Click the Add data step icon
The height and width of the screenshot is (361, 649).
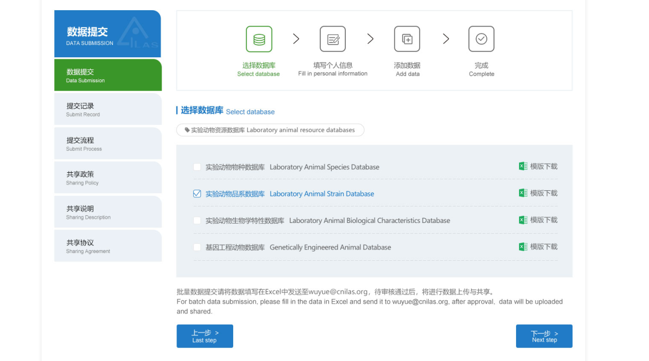[407, 39]
